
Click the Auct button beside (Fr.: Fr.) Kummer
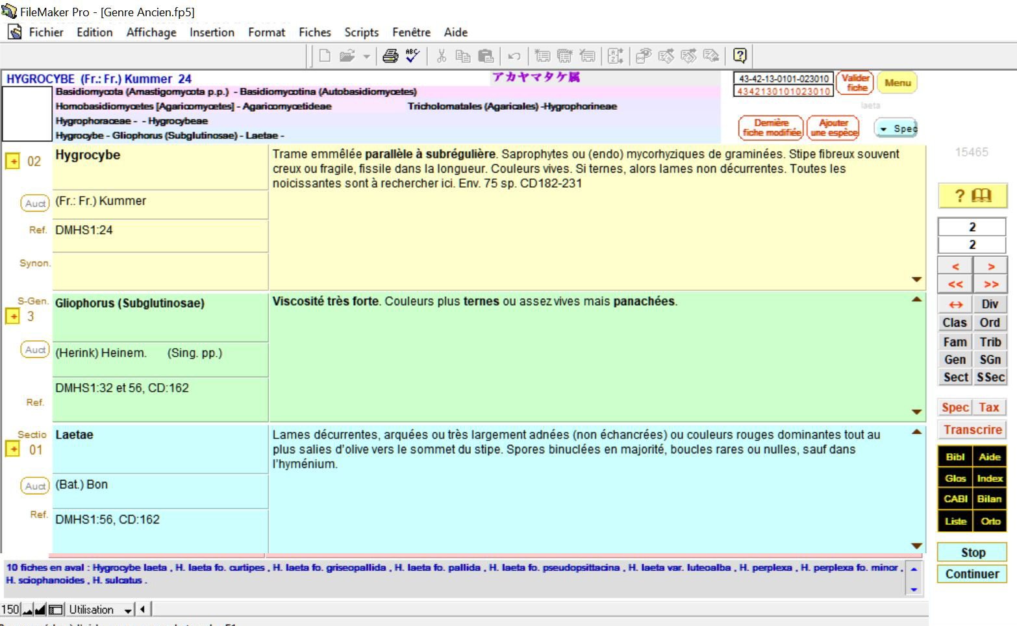35,203
